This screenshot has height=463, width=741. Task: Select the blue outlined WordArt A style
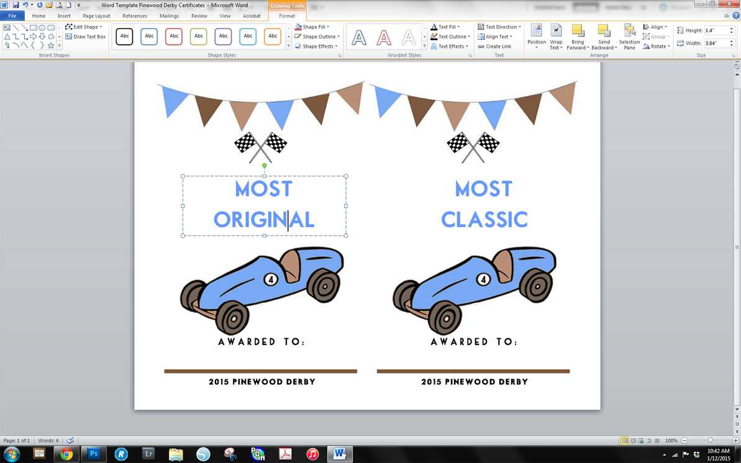(x=359, y=38)
